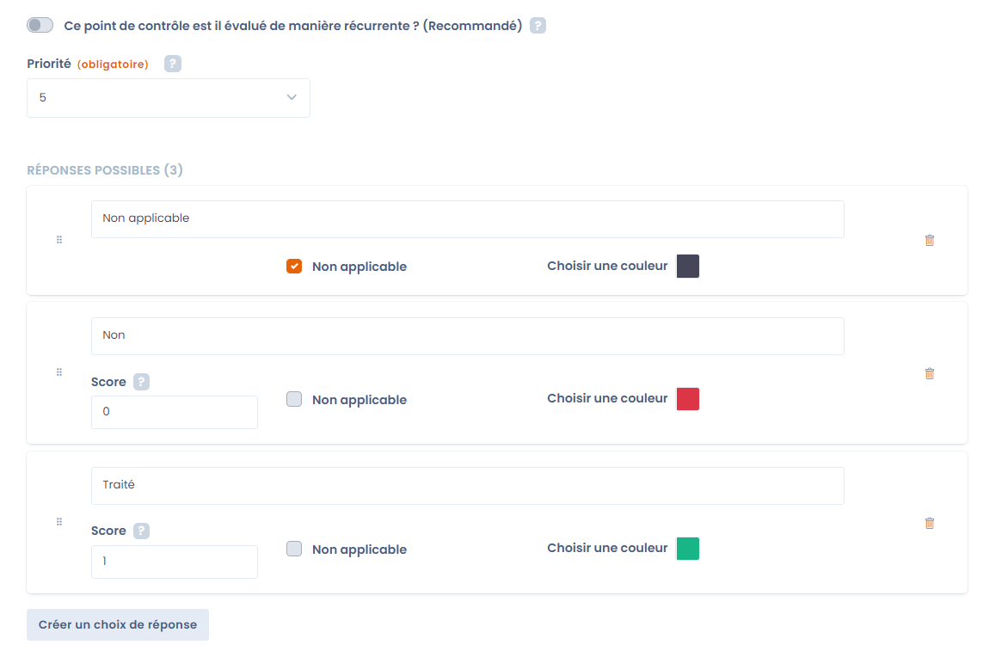Grab the drag handle of the Traité answer
The image size is (989, 657).
59,521
